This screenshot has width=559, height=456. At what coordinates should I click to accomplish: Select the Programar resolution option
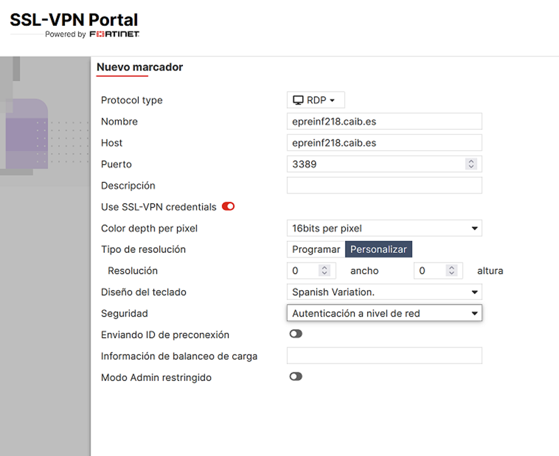[x=316, y=250]
